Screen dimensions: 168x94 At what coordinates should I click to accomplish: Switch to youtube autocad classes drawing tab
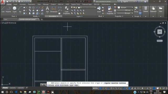click(x=28, y=19)
